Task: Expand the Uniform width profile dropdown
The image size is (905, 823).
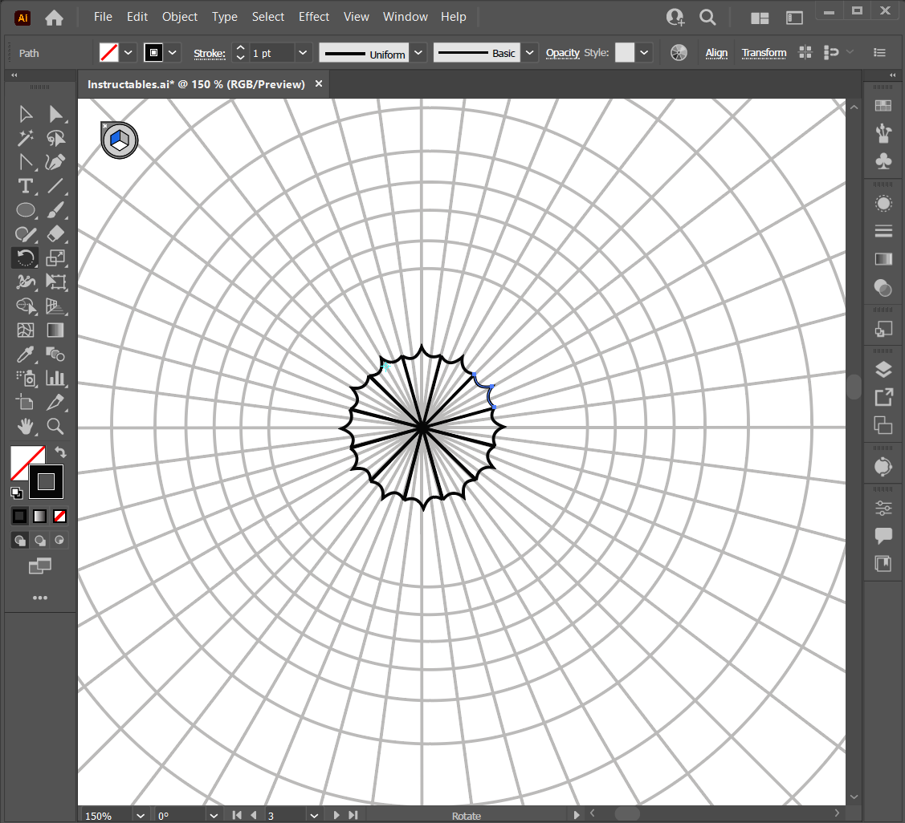Action: point(418,53)
